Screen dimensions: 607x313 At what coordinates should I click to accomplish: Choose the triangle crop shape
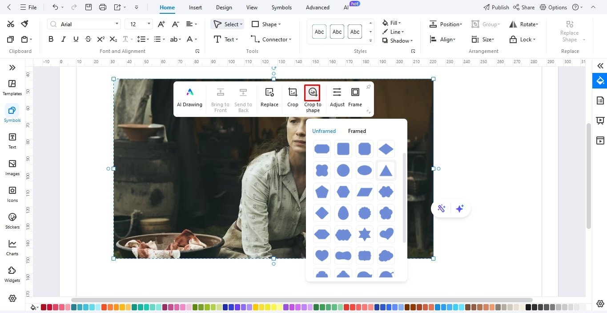point(386,170)
